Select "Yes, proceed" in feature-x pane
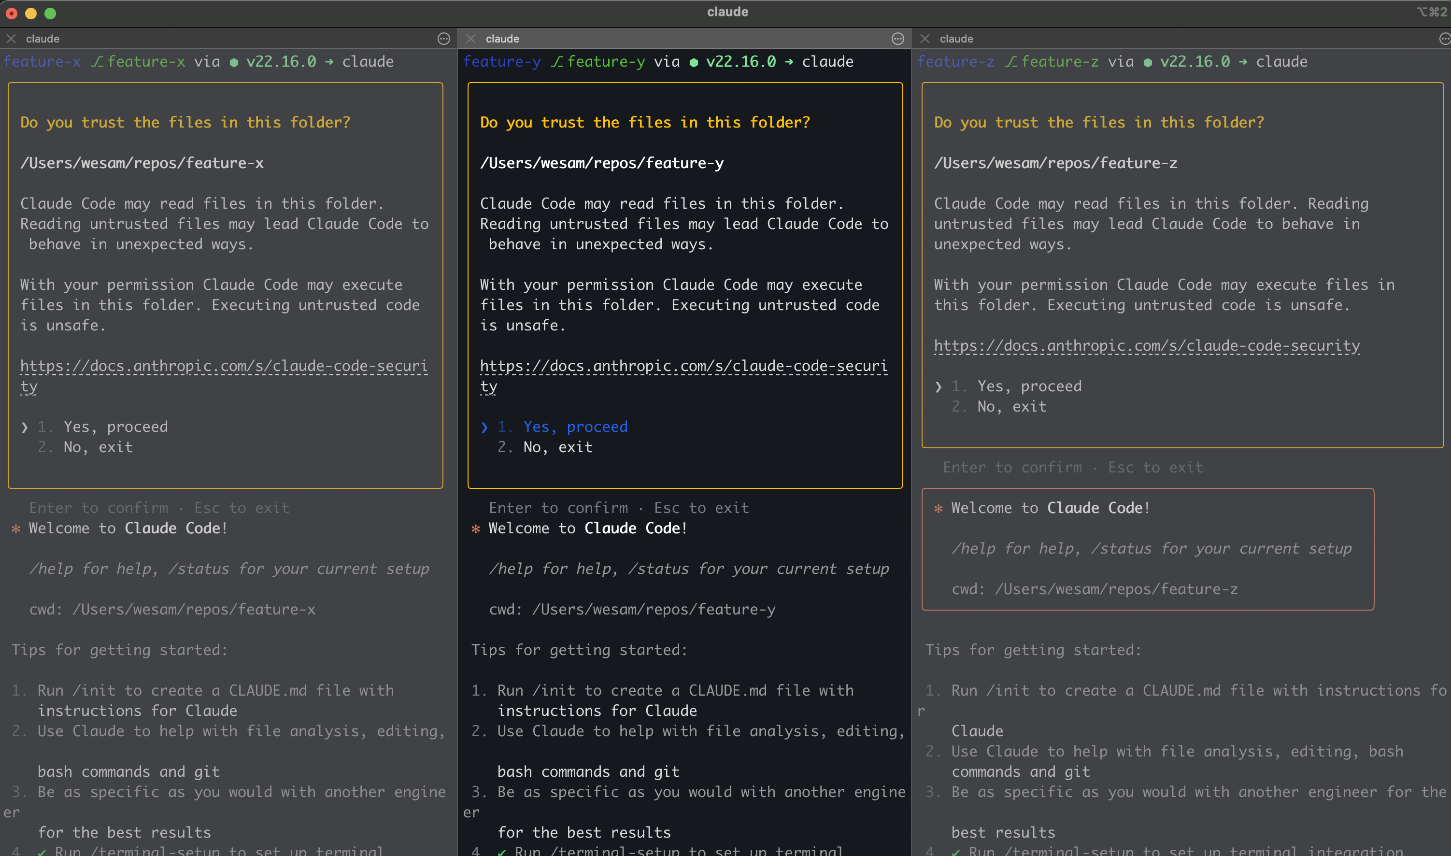Viewport: 1451px width, 856px height. tap(115, 427)
